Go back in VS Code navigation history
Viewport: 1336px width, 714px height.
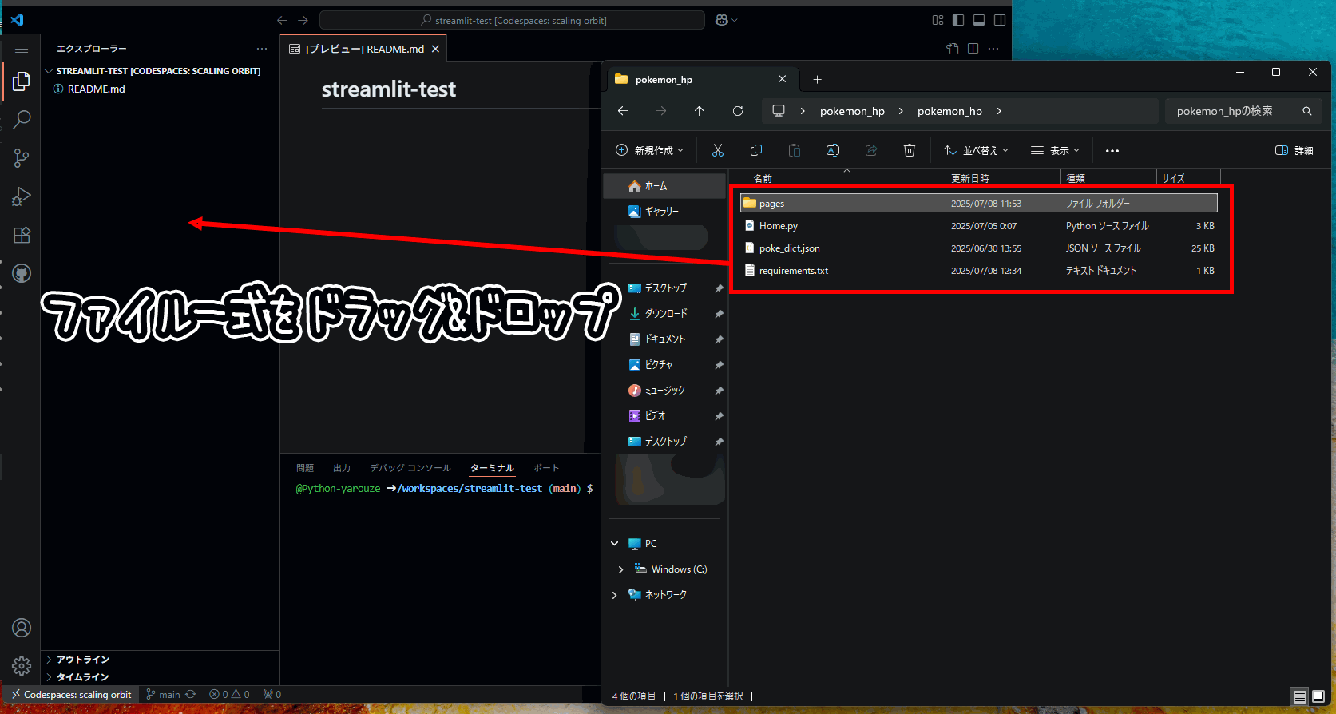click(282, 20)
